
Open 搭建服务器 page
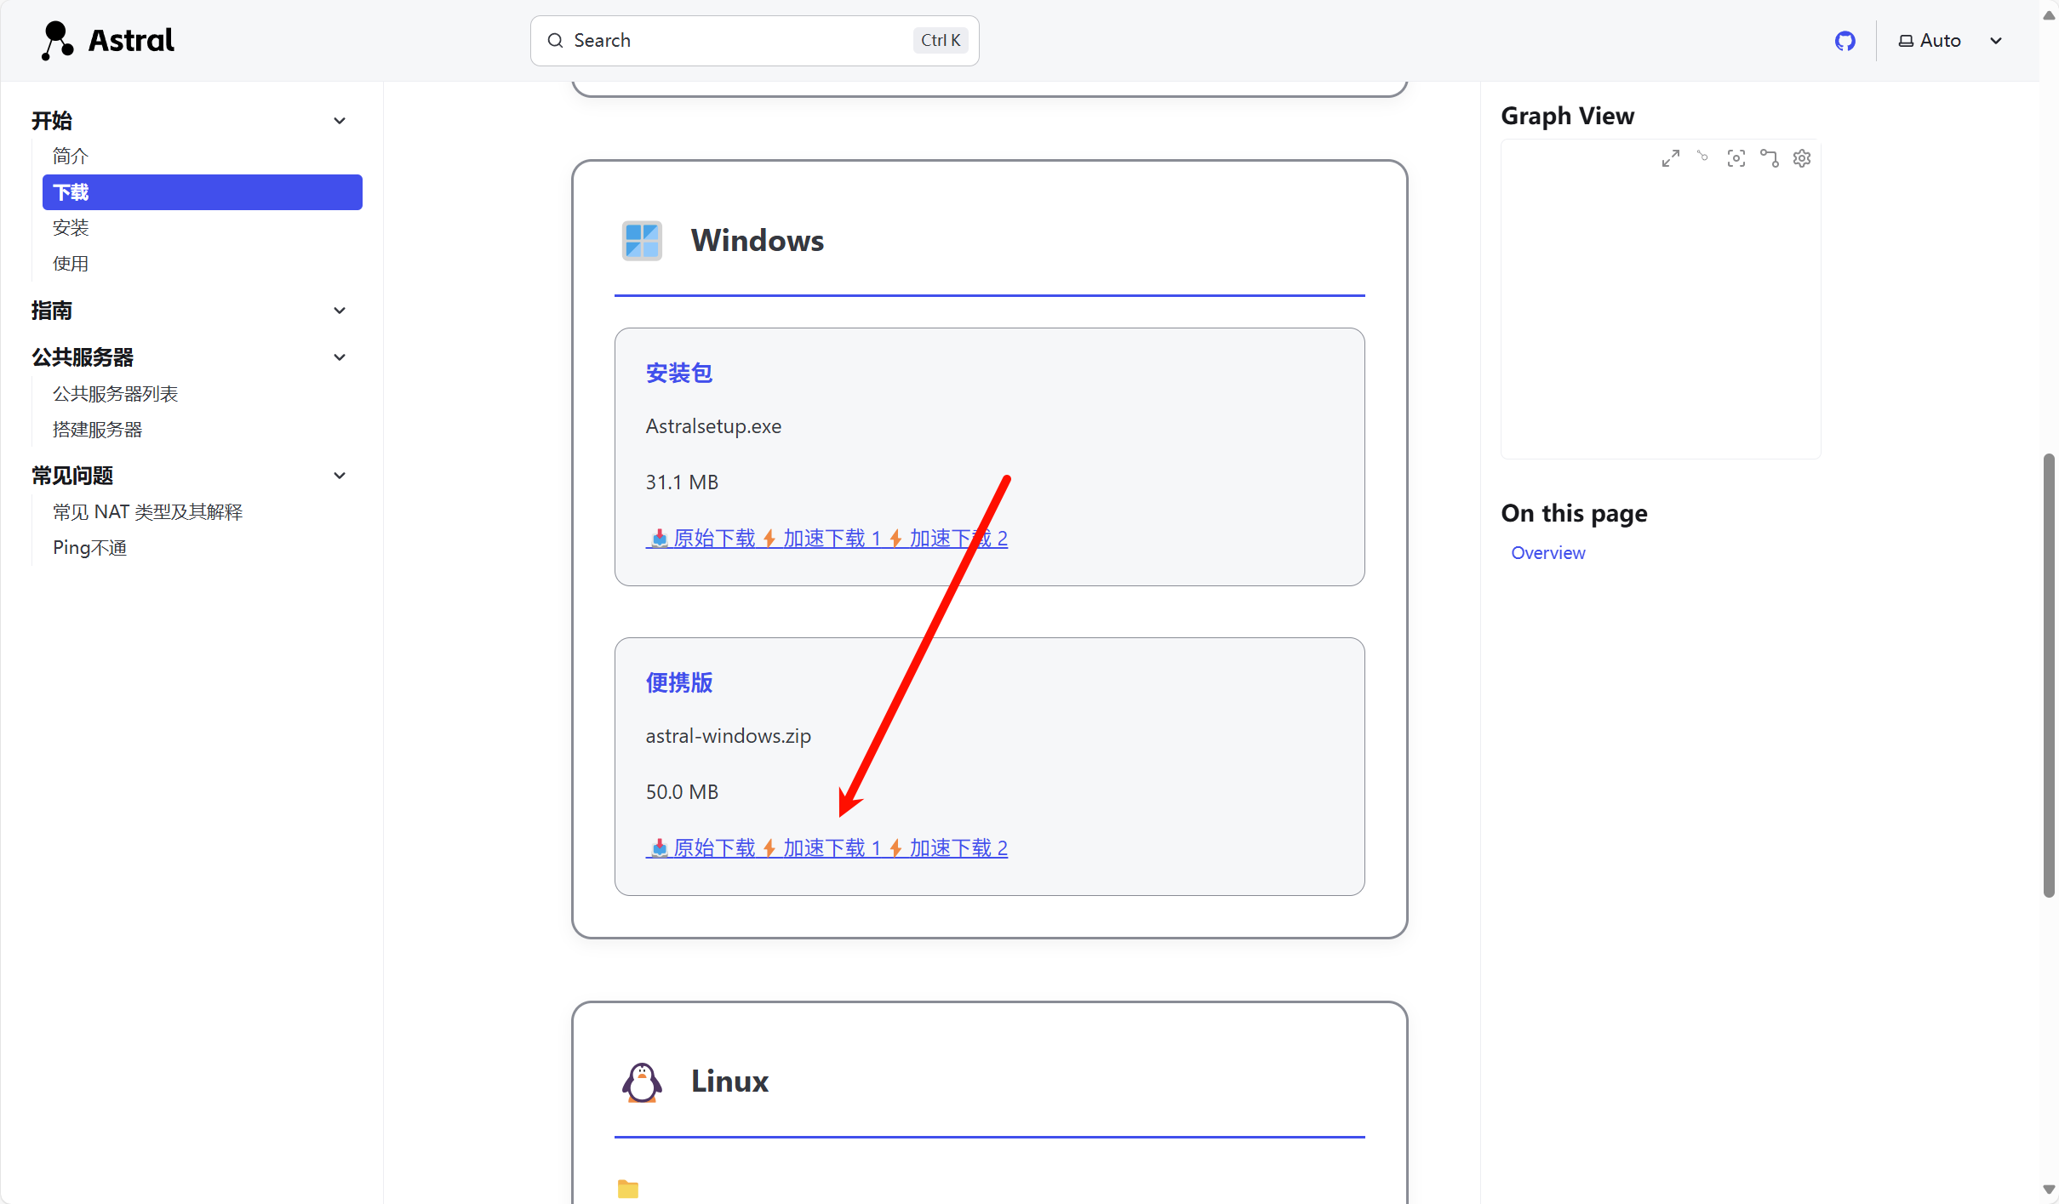click(x=98, y=430)
